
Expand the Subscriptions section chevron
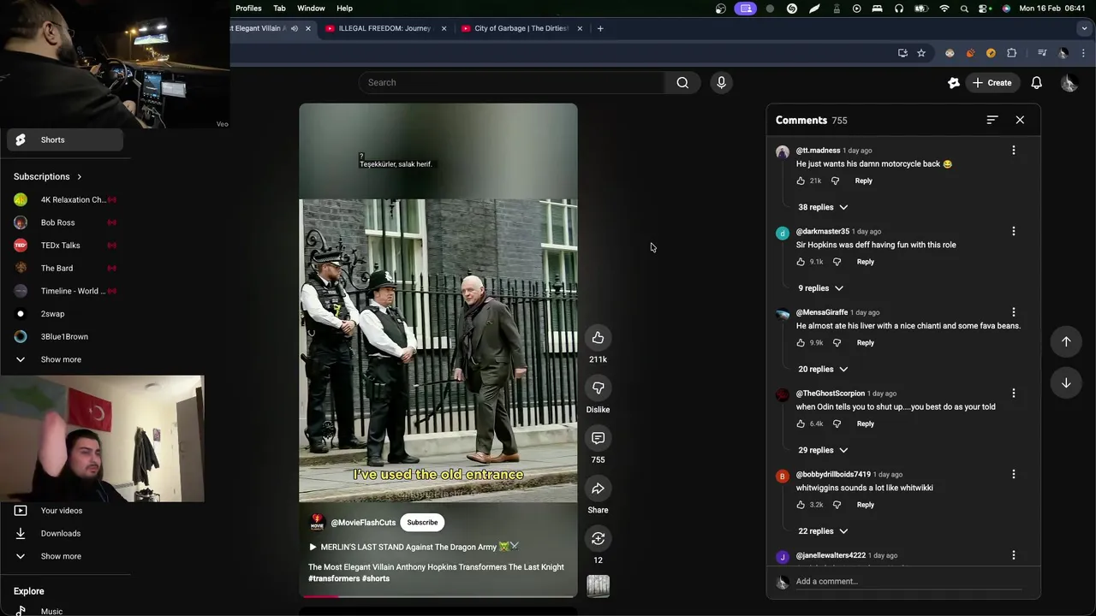coord(79,177)
